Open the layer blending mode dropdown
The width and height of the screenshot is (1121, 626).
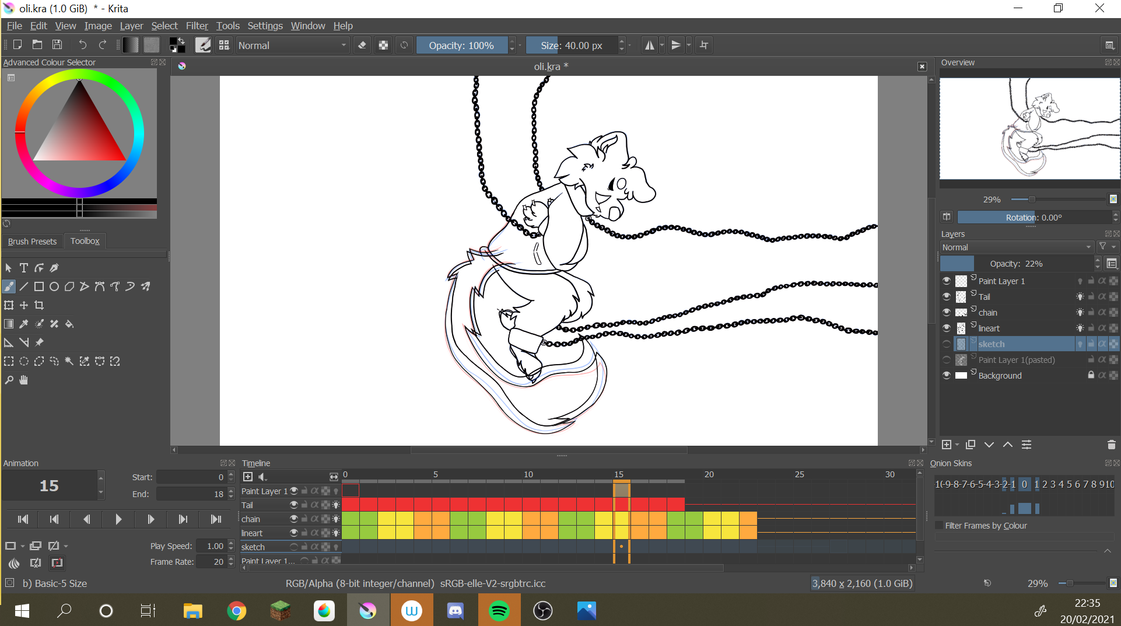coord(1016,247)
